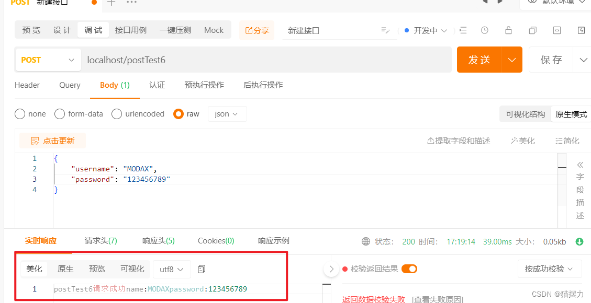Screen dimensions: 591x303
Task: Expand the 发送 button arrow options
Action: point(512,60)
